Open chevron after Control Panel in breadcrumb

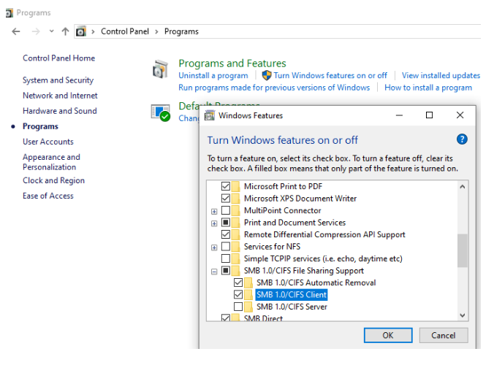pos(156,32)
